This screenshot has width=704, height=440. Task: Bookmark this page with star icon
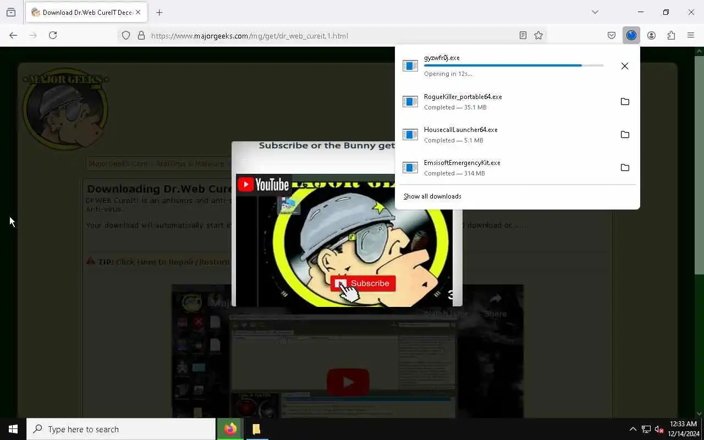pyautogui.click(x=538, y=36)
